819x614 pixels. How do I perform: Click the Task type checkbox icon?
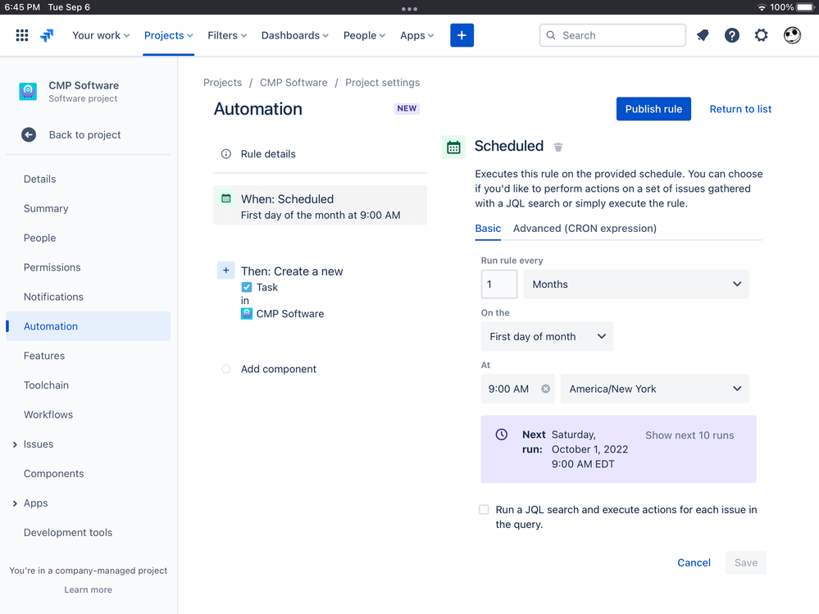tap(247, 287)
